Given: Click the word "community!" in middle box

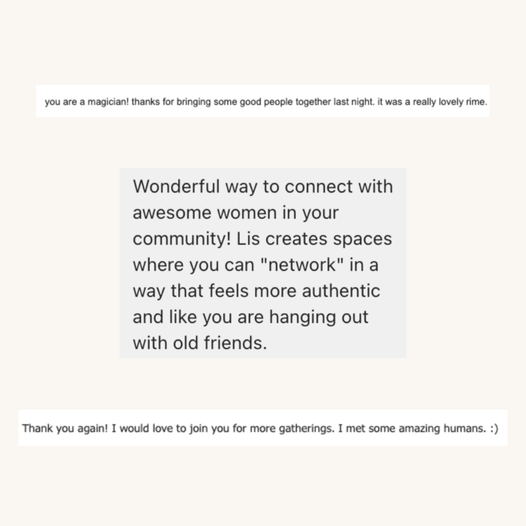Looking at the screenshot, I should click(182, 239).
